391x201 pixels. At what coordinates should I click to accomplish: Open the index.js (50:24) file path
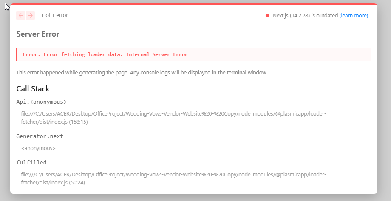click(173, 178)
